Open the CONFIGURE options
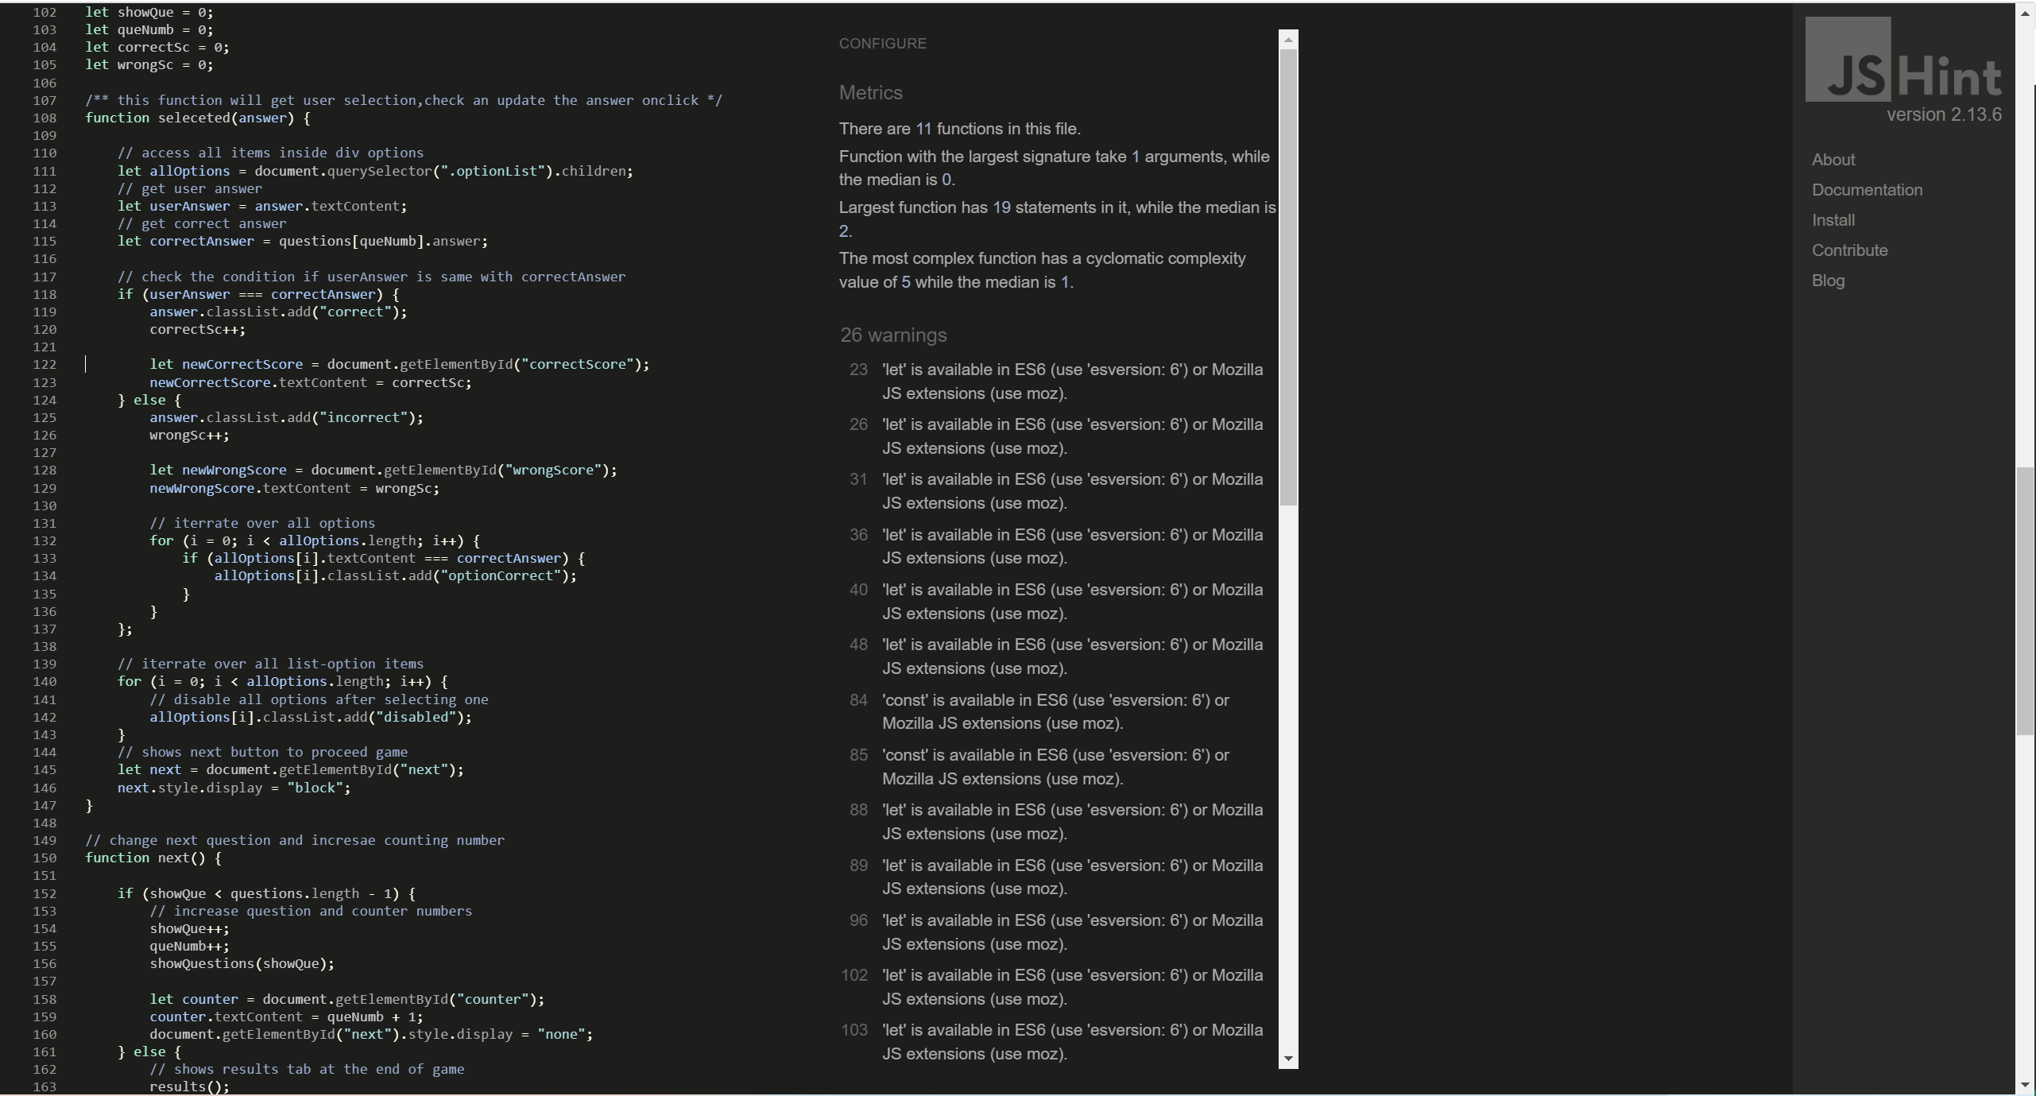Viewport: 2036px width, 1096px height. [882, 44]
